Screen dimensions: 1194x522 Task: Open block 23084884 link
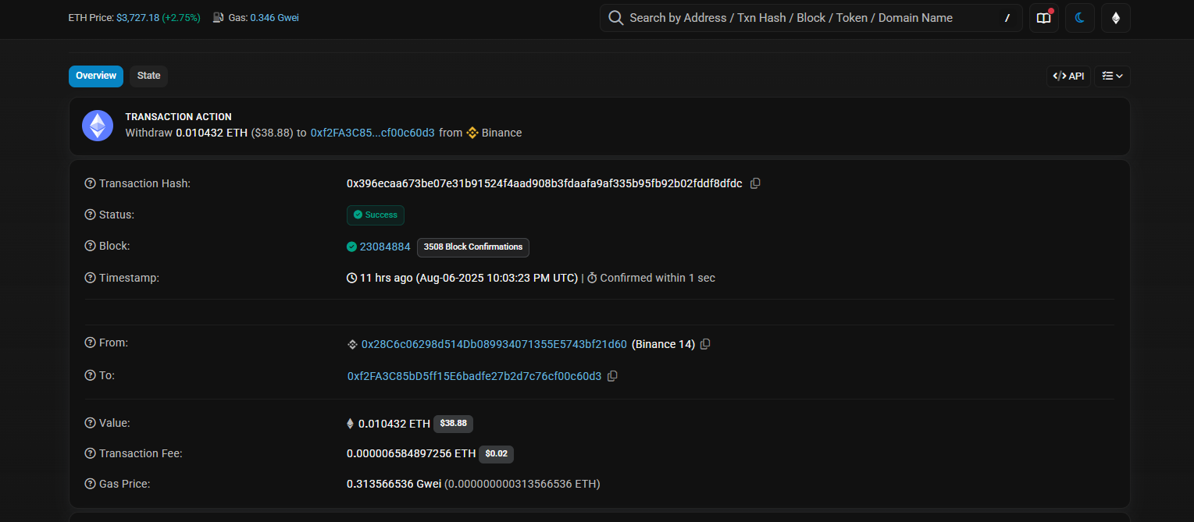(x=384, y=247)
